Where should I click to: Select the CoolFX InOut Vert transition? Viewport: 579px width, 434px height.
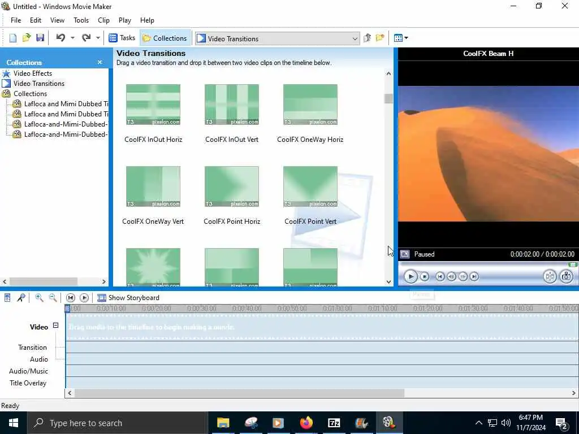click(232, 105)
